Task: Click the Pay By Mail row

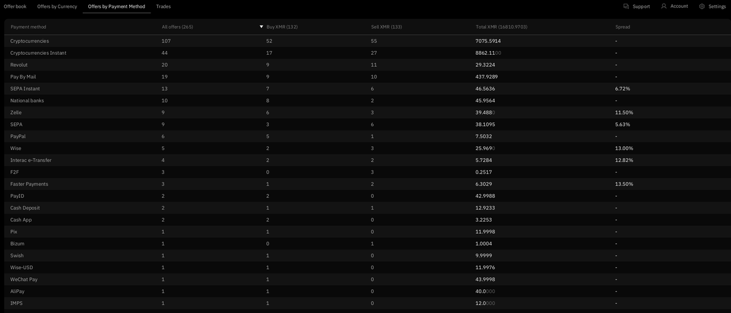Action: point(367,77)
